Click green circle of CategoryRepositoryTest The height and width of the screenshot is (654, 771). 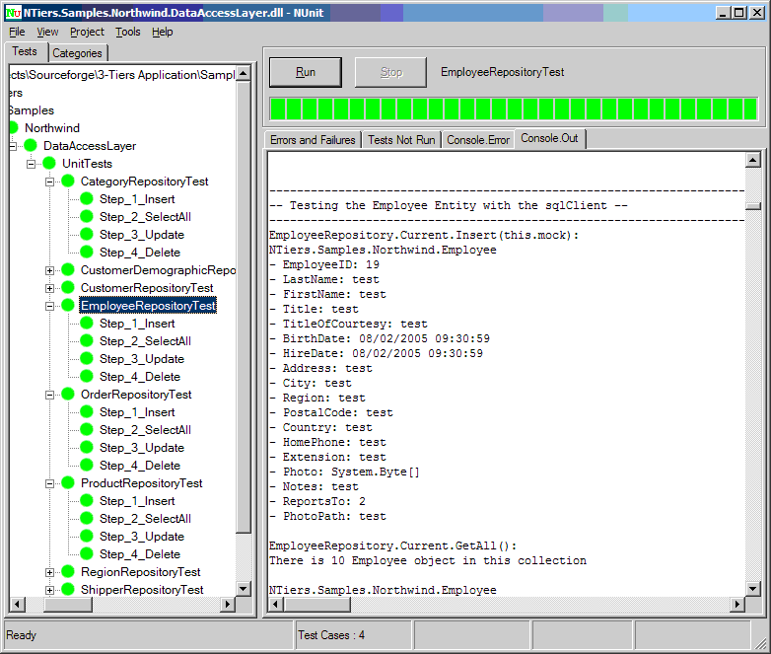[68, 182]
